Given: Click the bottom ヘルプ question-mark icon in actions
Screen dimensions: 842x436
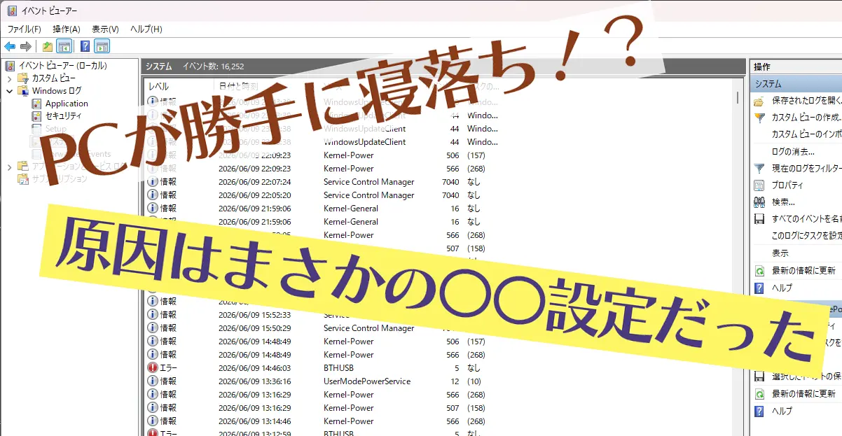Looking at the screenshot, I should pos(759,411).
